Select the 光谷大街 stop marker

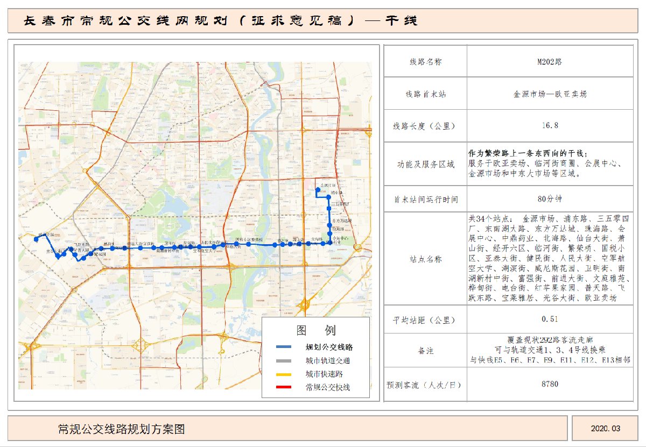tap(58, 256)
